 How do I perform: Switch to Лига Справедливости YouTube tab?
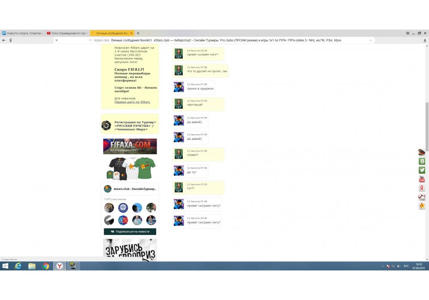click(x=67, y=33)
